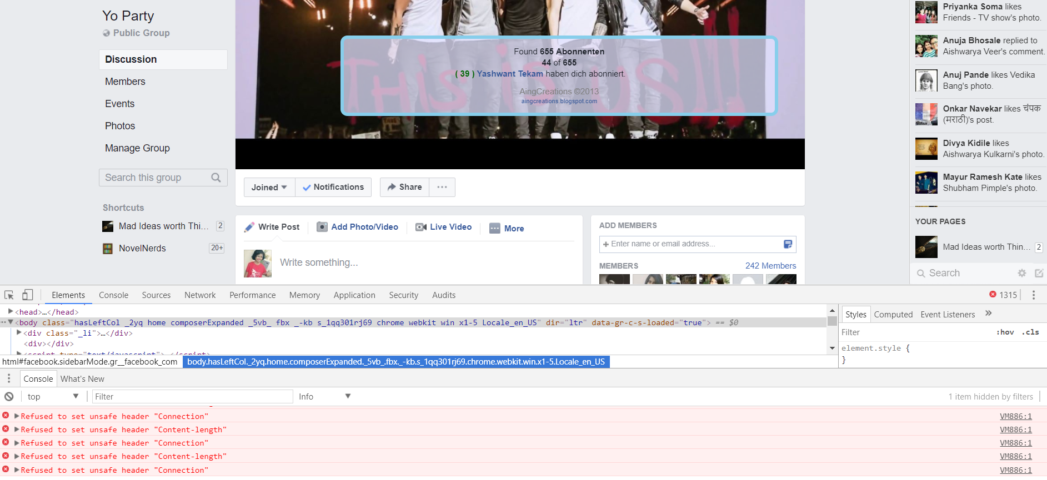Open the top execution context dropdown
Image resolution: width=1047 pixels, height=480 pixels.
click(53, 396)
